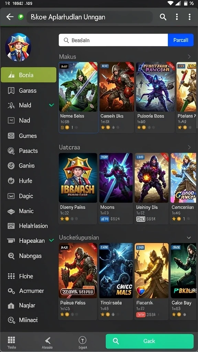The width and height of the screenshot is (198, 352).
Task: Click the Manic sidebar icon
Action: point(11,211)
